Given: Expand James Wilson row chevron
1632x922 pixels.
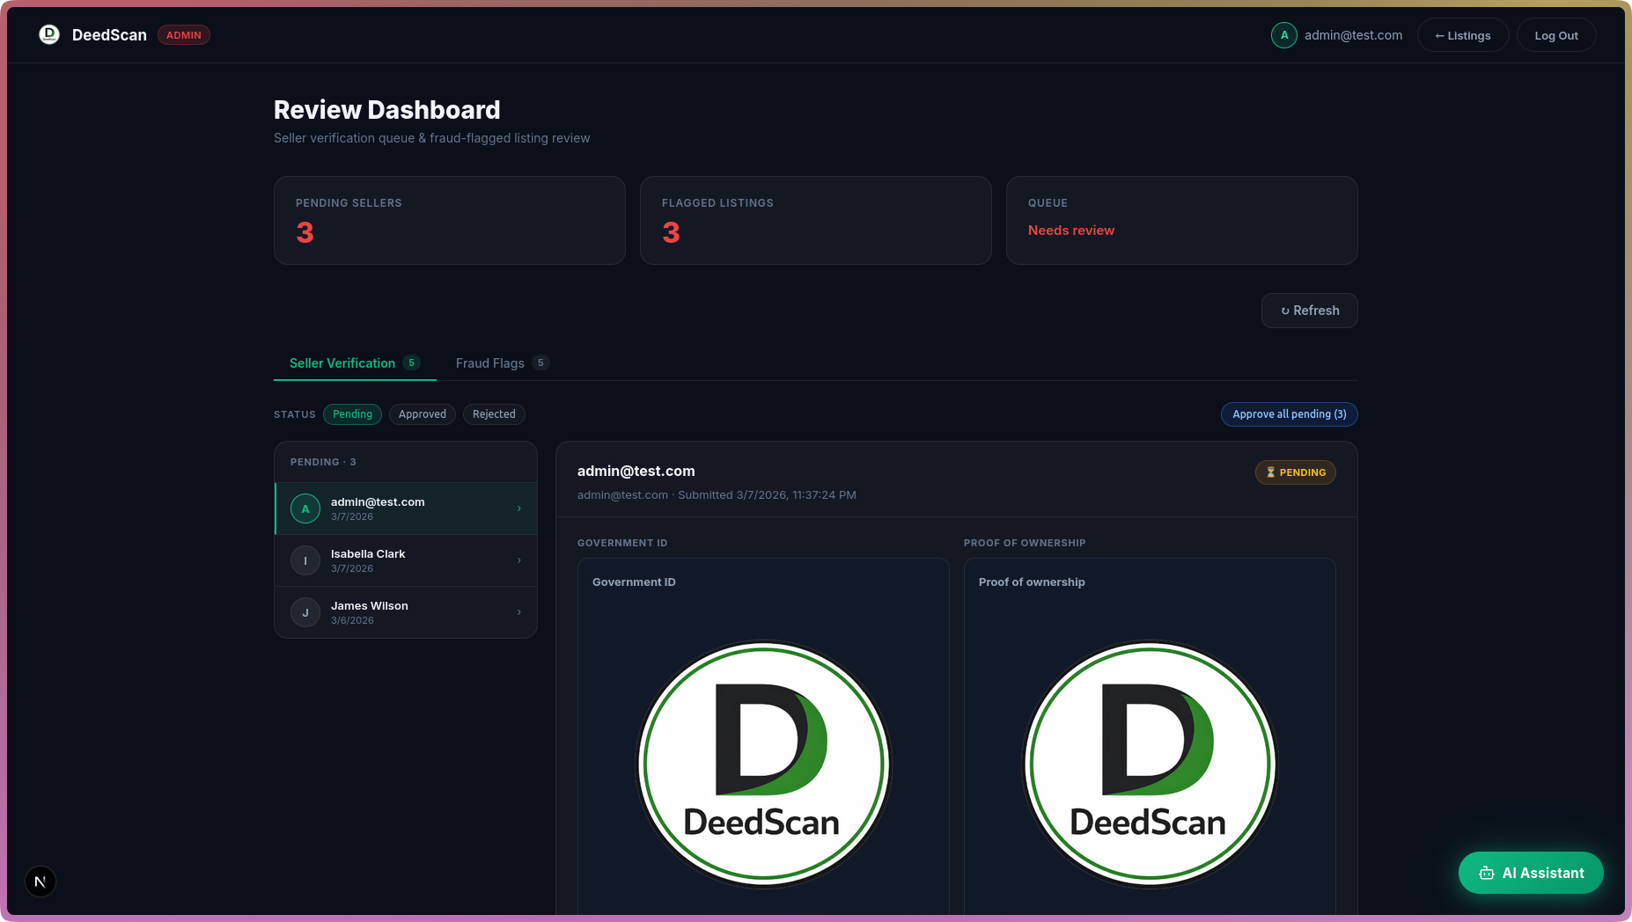Looking at the screenshot, I should (x=519, y=612).
